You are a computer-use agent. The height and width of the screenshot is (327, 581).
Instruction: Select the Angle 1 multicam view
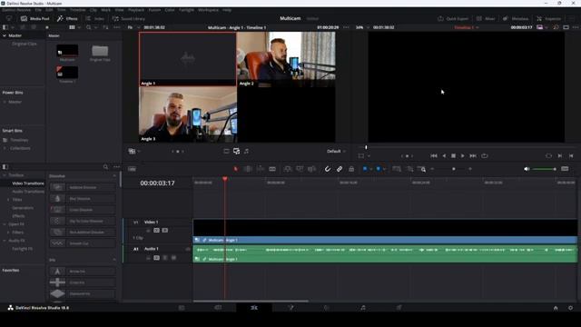(x=188, y=59)
